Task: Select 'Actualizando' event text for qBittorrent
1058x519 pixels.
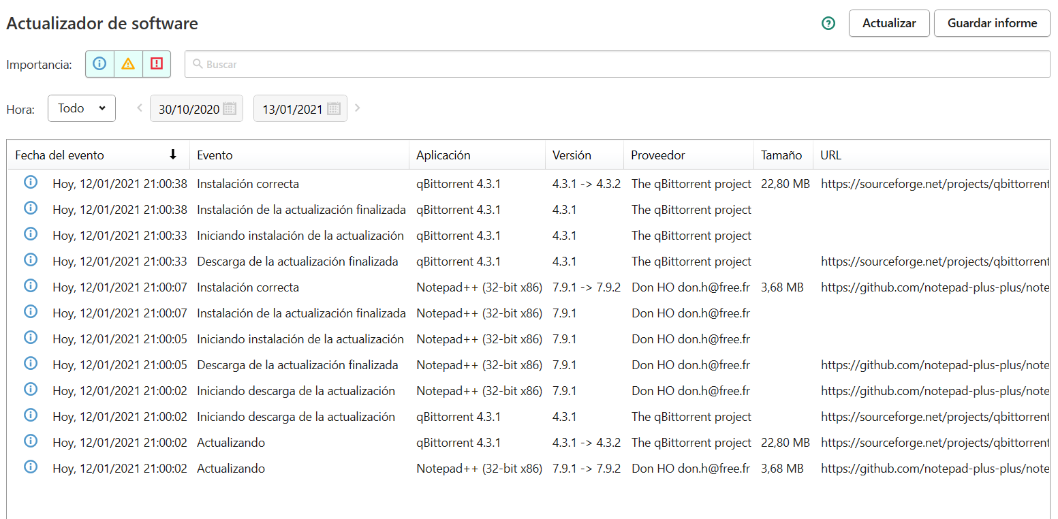Action: click(x=231, y=443)
